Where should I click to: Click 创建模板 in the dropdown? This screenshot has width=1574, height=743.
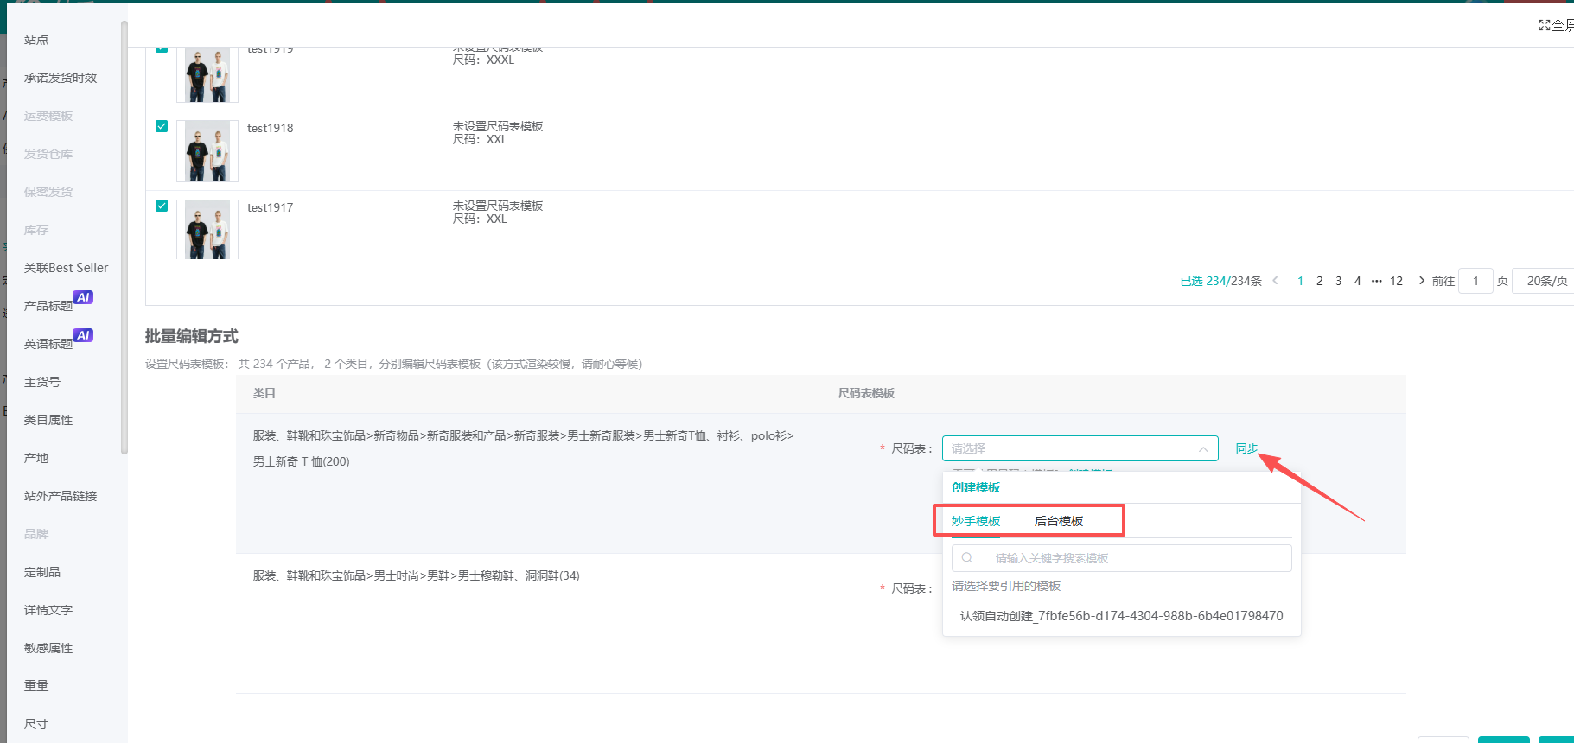(x=976, y=487)
